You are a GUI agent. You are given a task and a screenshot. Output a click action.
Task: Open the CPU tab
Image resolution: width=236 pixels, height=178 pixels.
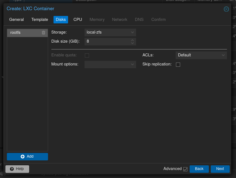(78, 20)
